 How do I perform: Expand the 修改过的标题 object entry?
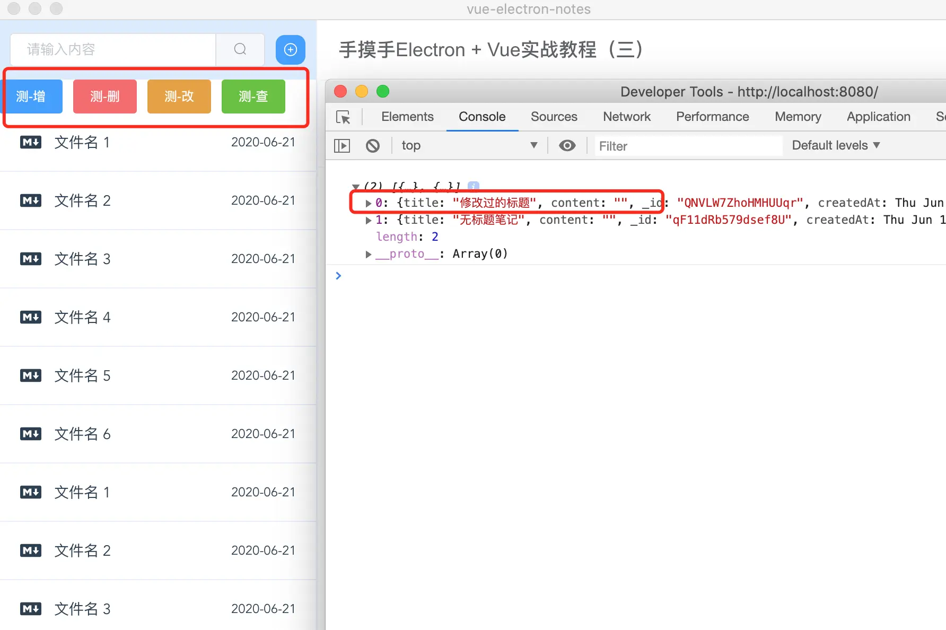[369, 203]
